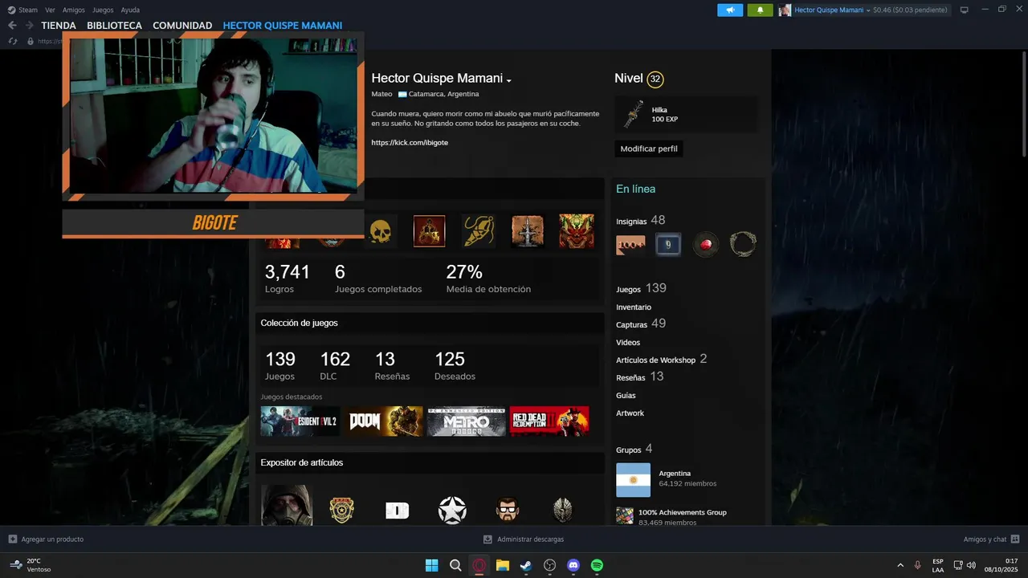The image size is (1028, 578).
Task: Open the red-framed silhouette achievement icon
Action: pos(429,231)
